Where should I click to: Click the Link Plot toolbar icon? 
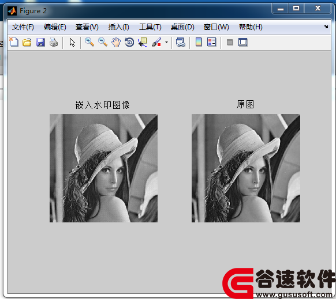[181, 42]
